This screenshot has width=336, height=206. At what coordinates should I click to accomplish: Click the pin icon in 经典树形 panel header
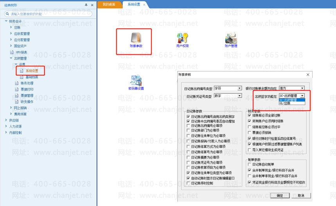pyautogui.click(x=86, y=5)
